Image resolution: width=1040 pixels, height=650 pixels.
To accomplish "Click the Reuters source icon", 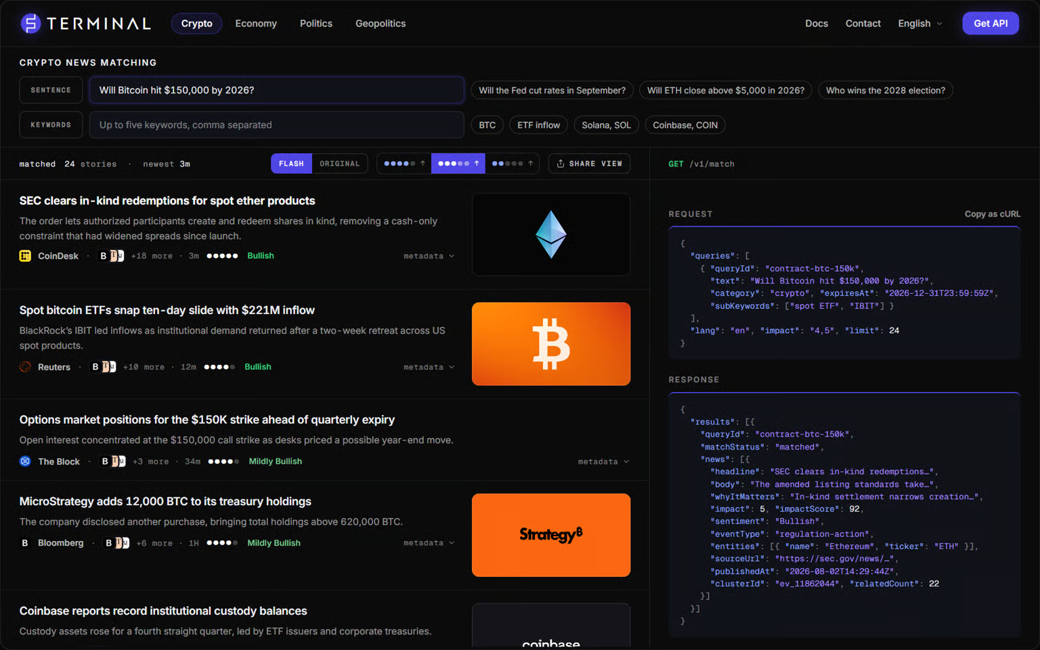I will [25, 367].
